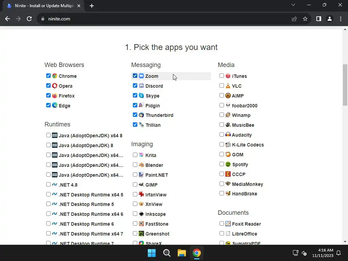
Task: Click the muted volume tray icon
Action: (304, 253)
